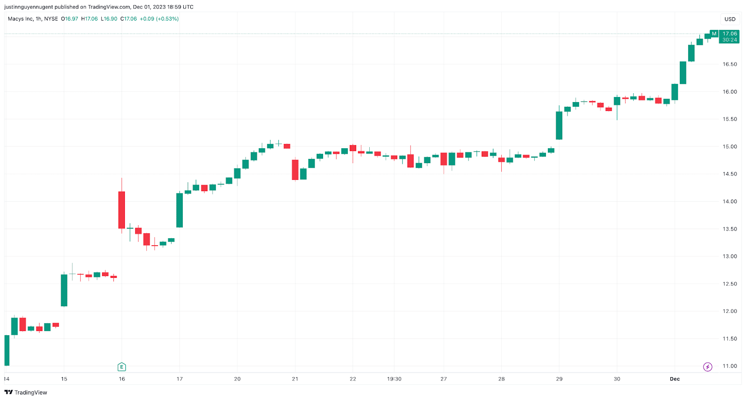Click the tall green candle on 17
This screenshot has width=746, height=400.
[x=180, y=210]
